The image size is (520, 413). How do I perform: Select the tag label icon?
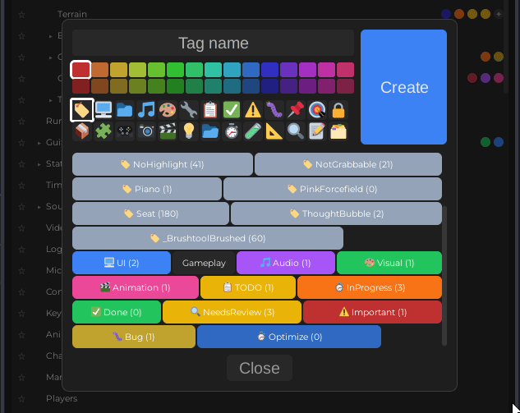82,110
